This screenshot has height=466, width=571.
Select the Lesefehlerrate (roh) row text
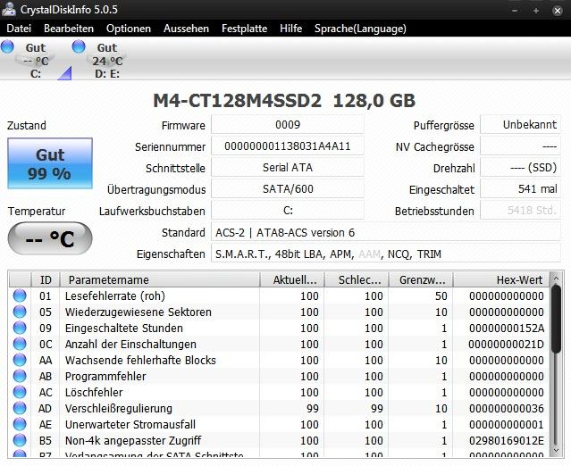pos(115,295)
